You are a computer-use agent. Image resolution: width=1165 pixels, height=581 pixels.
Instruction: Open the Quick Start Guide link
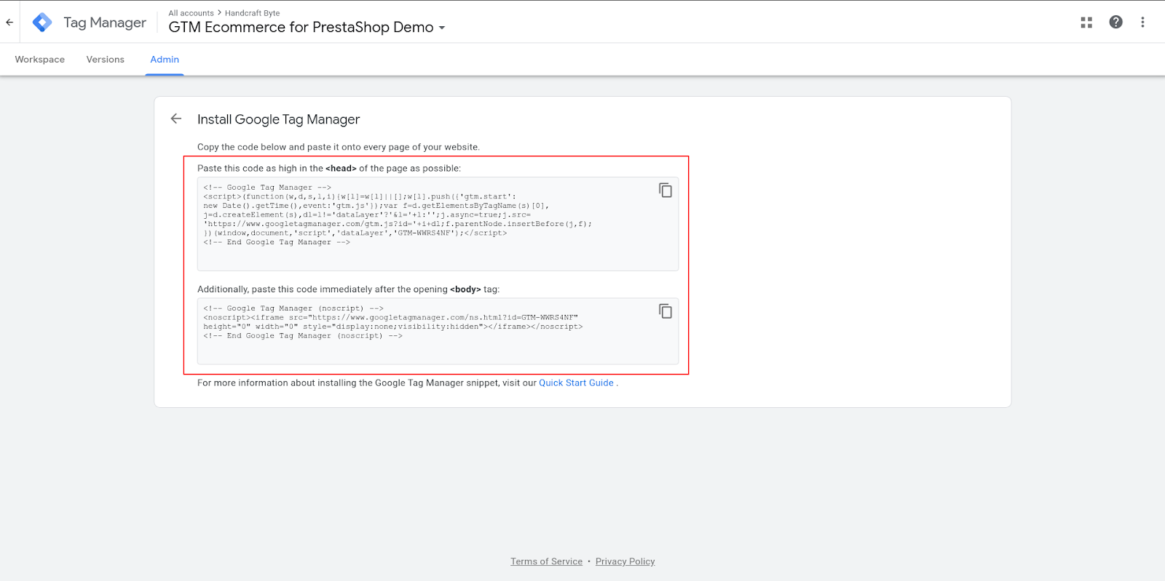coord(576,383)
